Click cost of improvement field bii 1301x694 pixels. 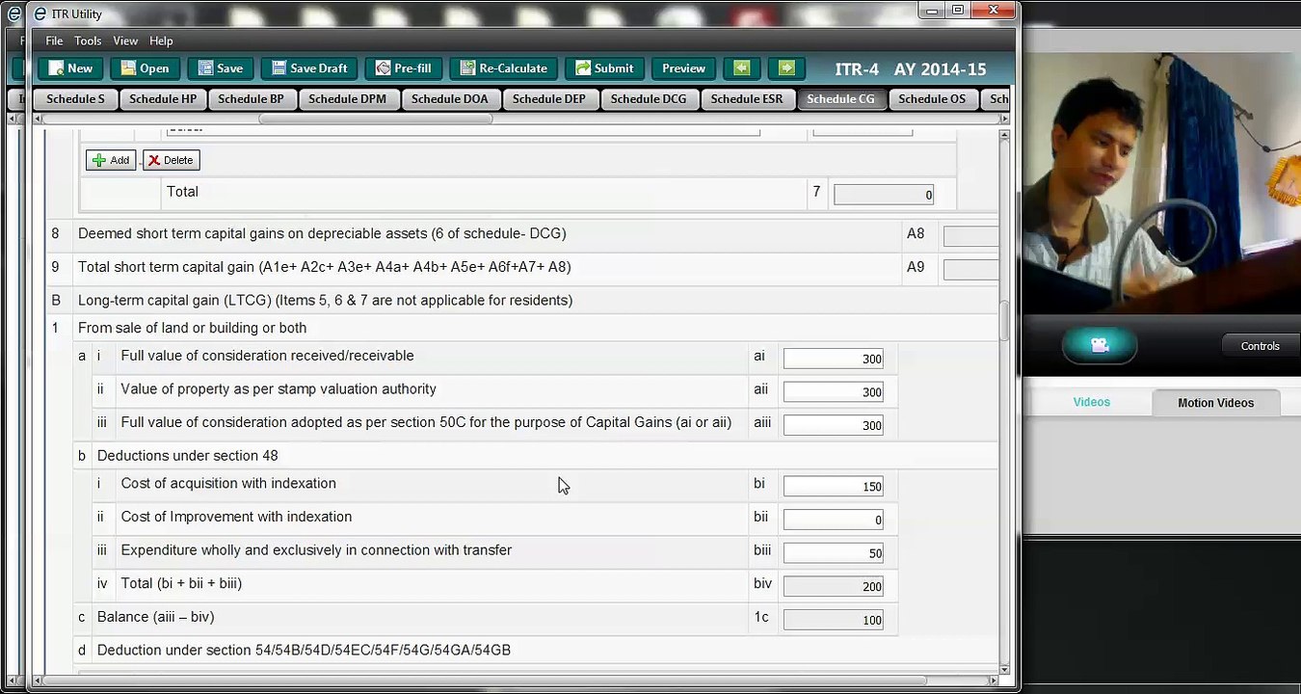pyautogui.click(x=834, y=520)
